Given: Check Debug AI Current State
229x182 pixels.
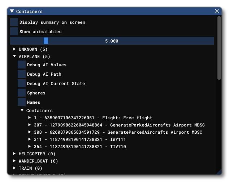Looking at the screenshot, I should [22, 84].
